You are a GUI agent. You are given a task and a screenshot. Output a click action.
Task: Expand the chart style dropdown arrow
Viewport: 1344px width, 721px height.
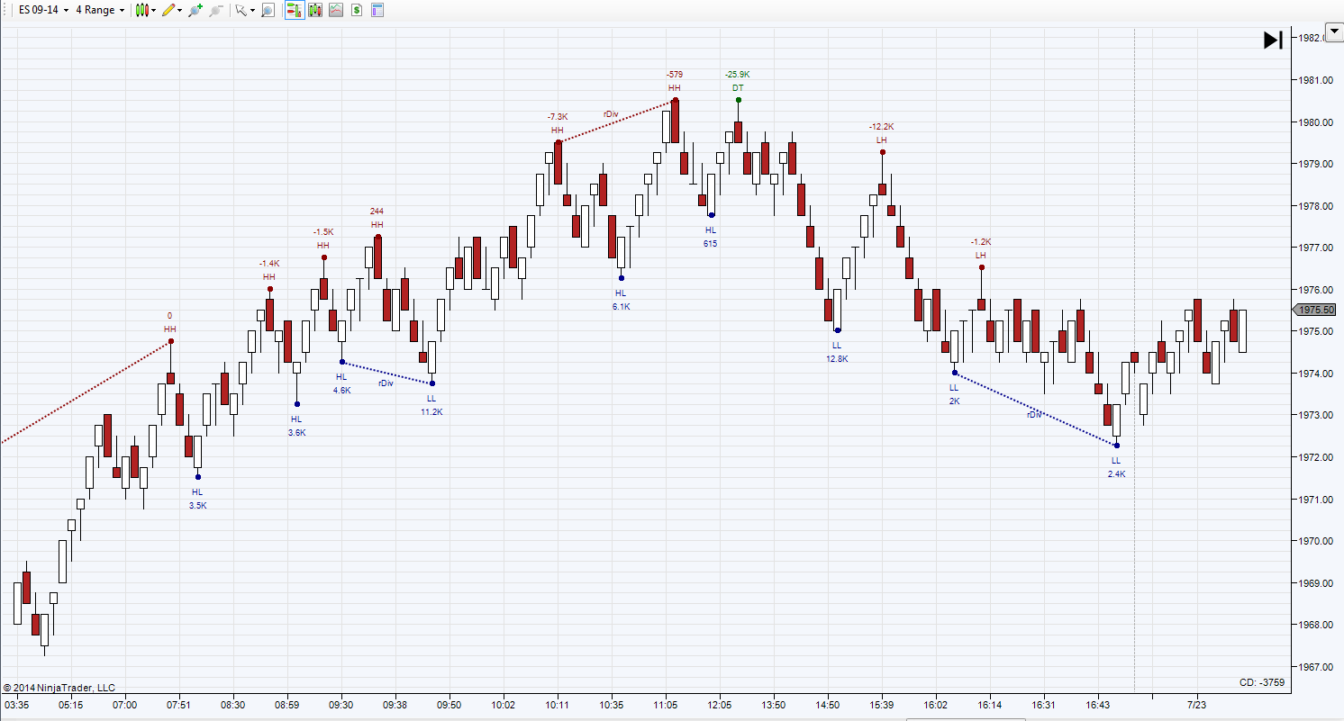point(154,10)
